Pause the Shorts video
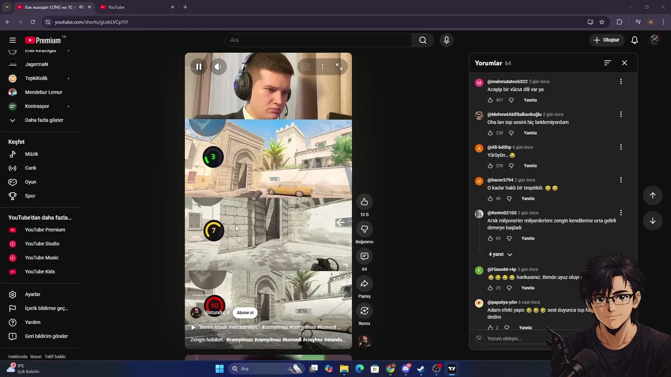Screen dimensions: 671x377 click(x=199, y=66)
